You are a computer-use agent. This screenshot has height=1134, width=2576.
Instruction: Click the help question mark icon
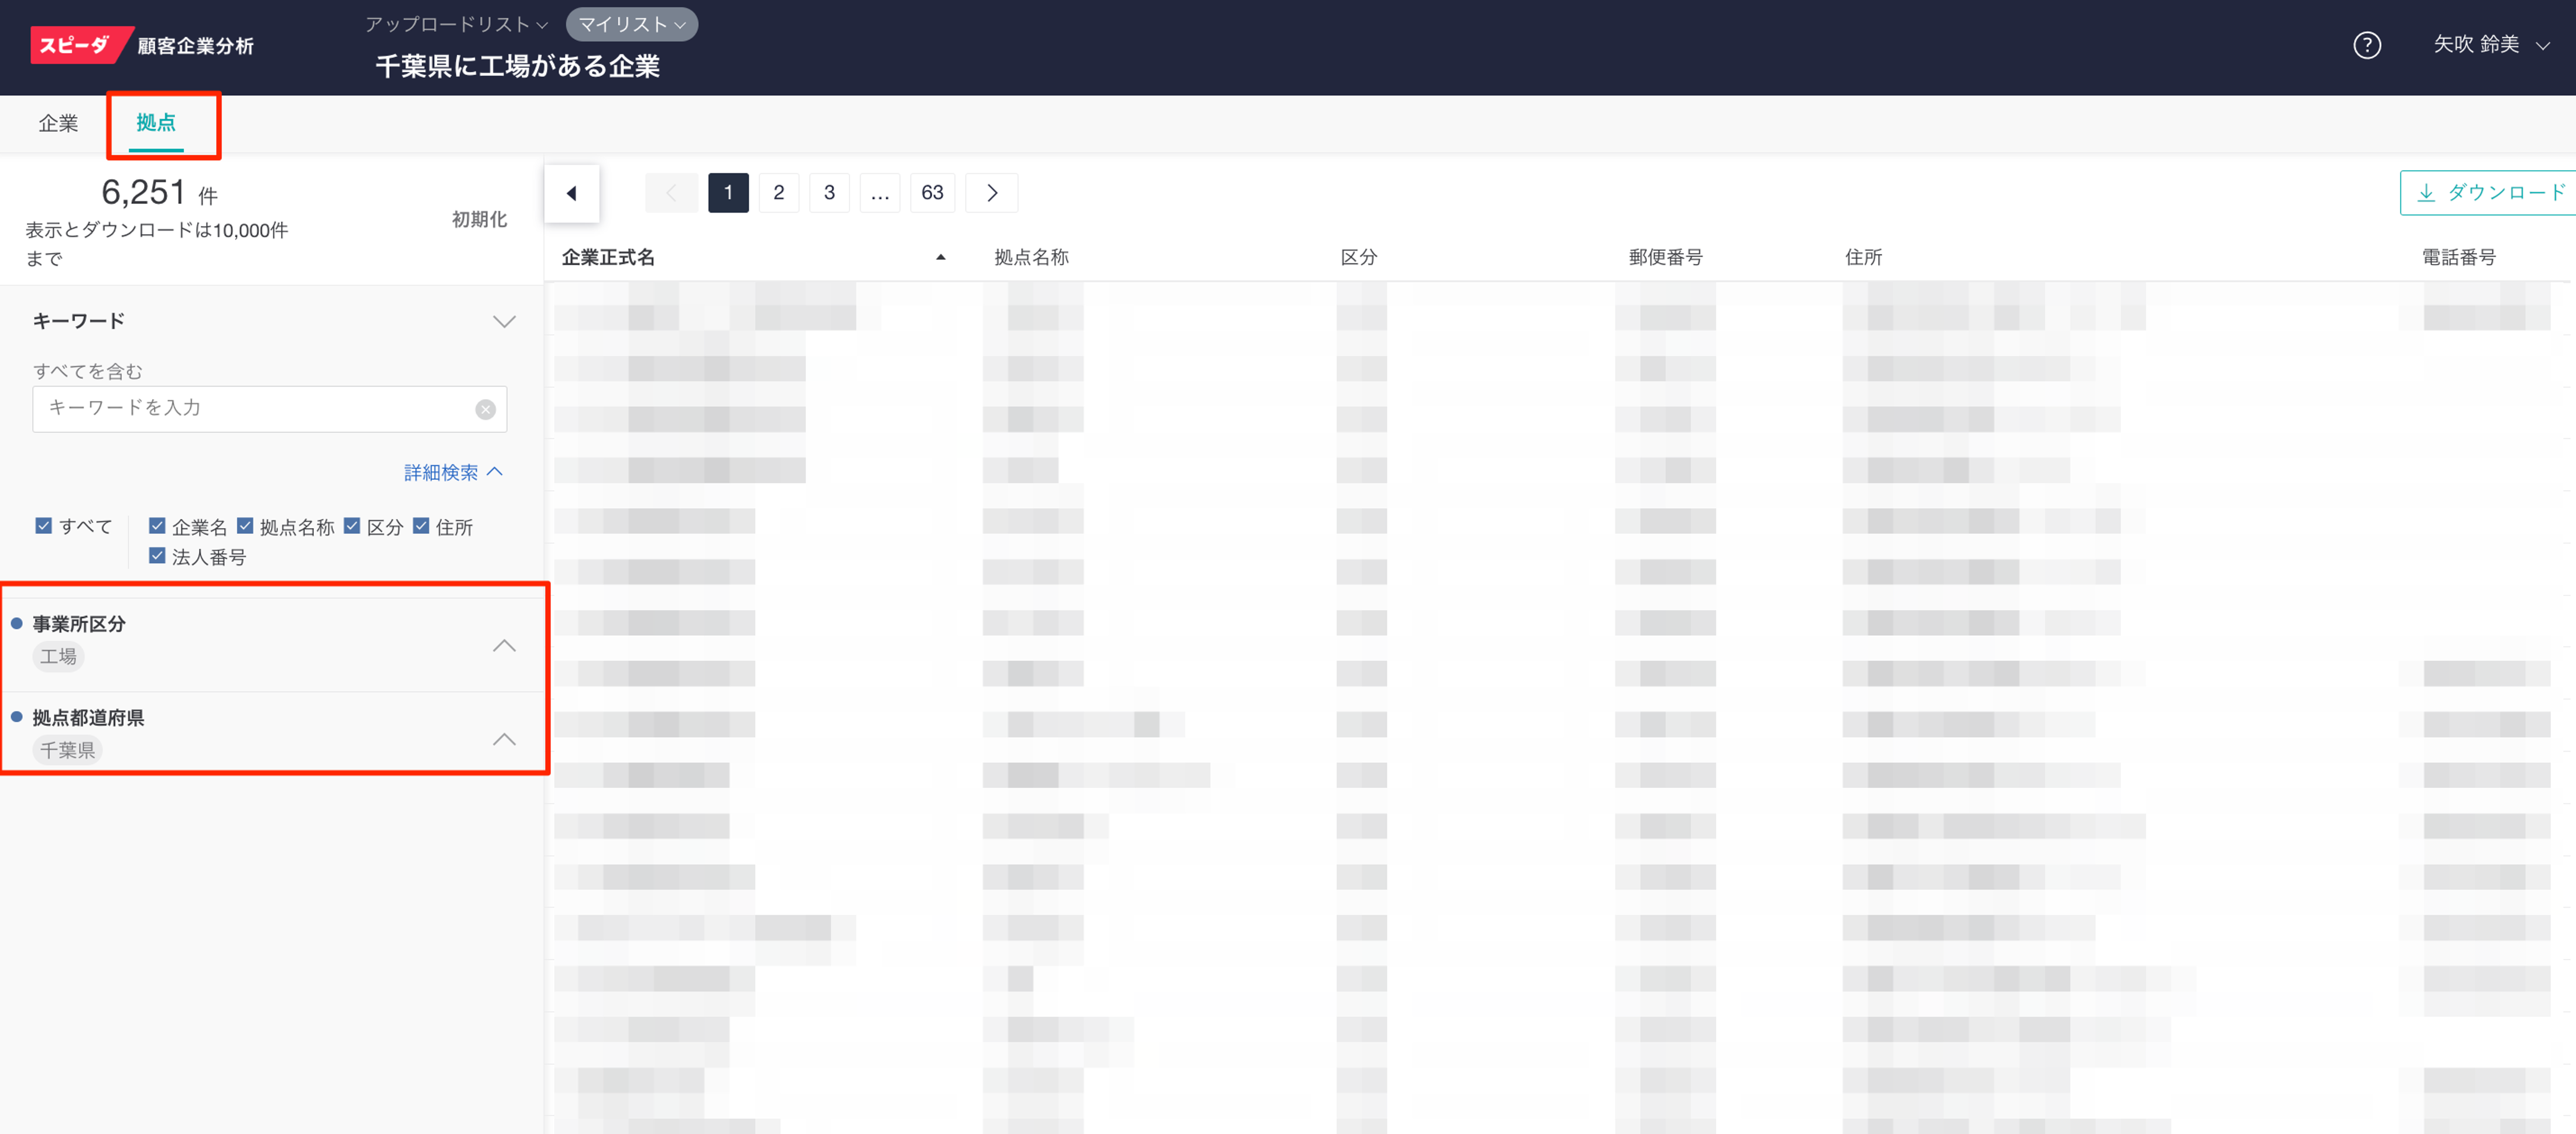[x=2366, y=45]
